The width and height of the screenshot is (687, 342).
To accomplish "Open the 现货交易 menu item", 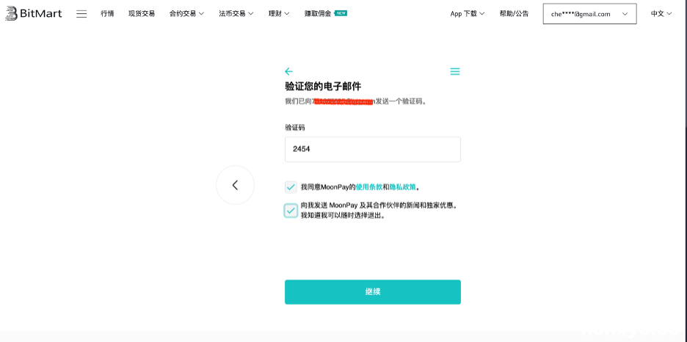I will click(x=142, y=14).
